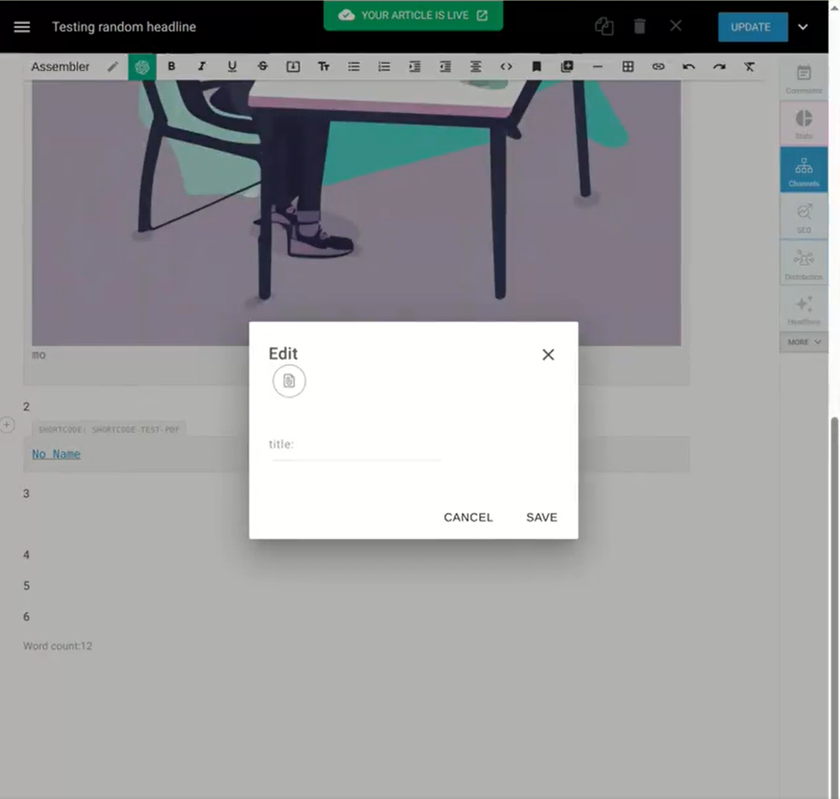Expand the MORE section in sidebar
The height and width of the screenshot is (799, 840).
pos(803,342)
